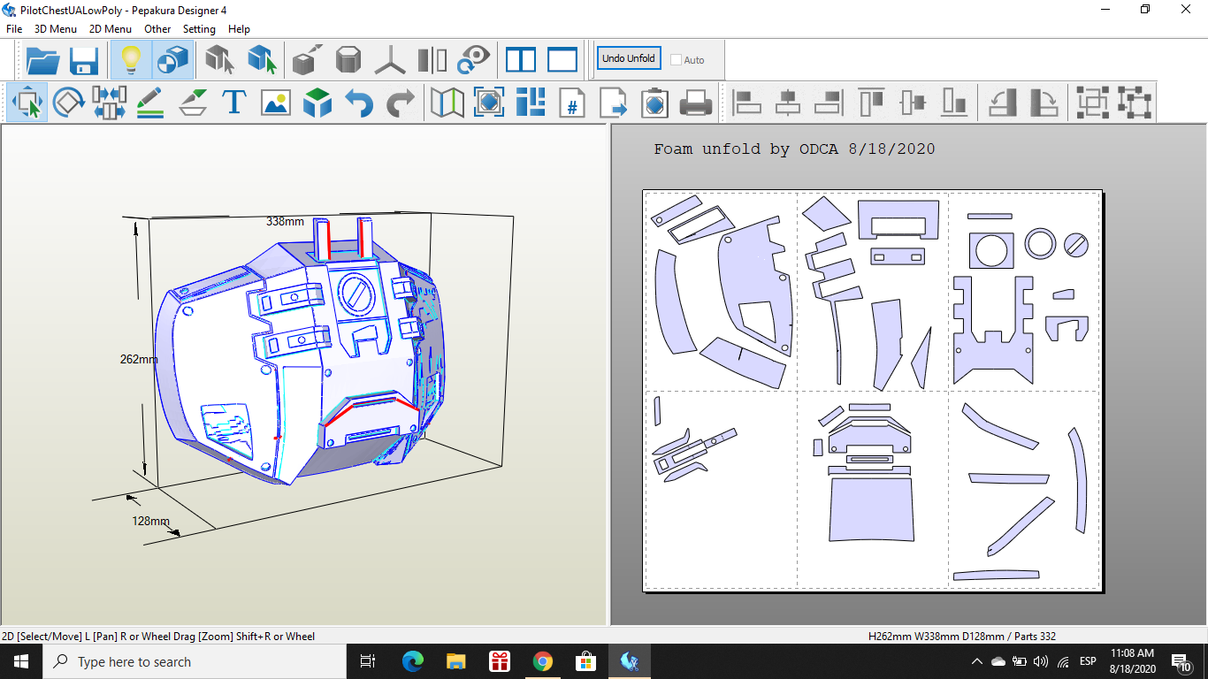1208x679 pixels.
Task: Click the Open file folder icon
Action: pos(42,60)
